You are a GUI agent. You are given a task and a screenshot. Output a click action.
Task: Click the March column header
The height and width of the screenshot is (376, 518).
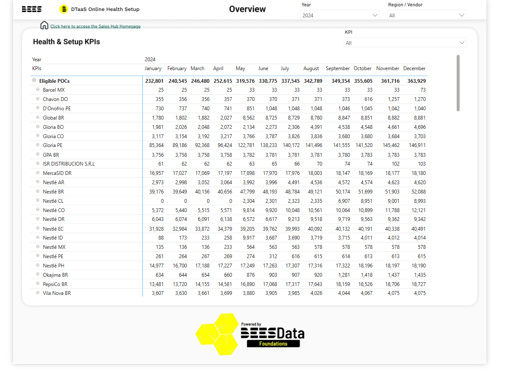coord(197,68)
